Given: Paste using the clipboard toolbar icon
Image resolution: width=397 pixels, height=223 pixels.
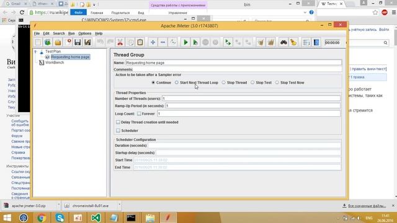Looking at the screenshot, I should 140,42.
